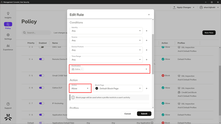
Task: Click the plus beside Block Page
Action: click(146, 88)
